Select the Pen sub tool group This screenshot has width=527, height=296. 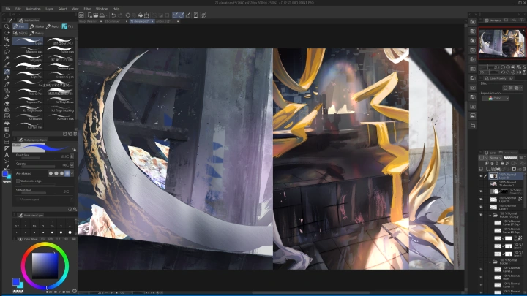click(x=20, y=26)
